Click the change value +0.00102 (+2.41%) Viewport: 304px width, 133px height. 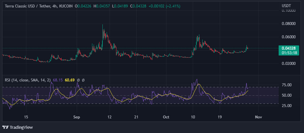pos(165,6)
